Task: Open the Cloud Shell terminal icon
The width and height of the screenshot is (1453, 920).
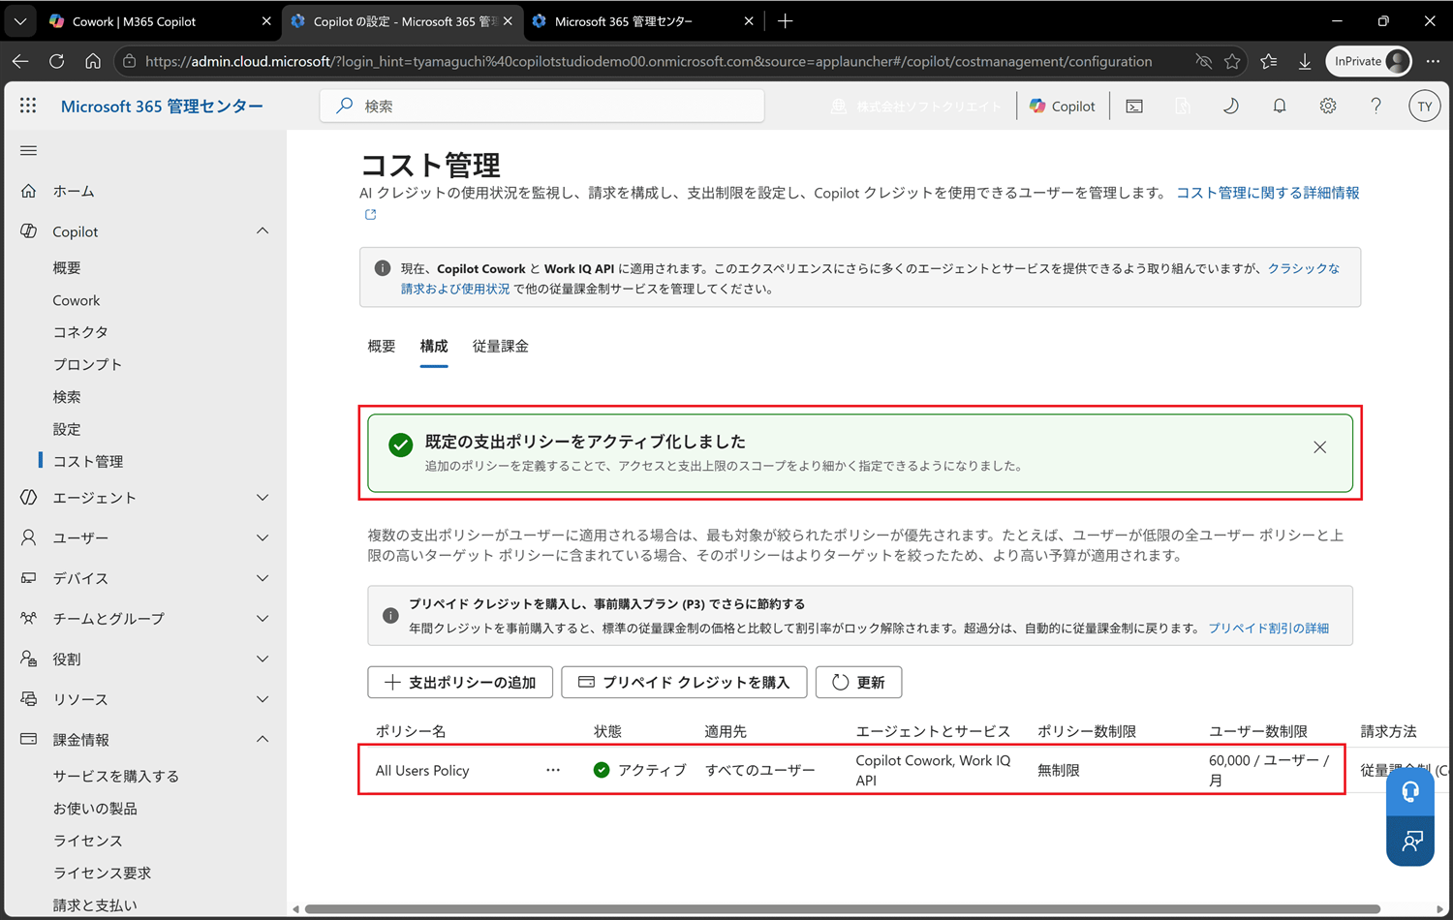Action: click(1134, 107)
